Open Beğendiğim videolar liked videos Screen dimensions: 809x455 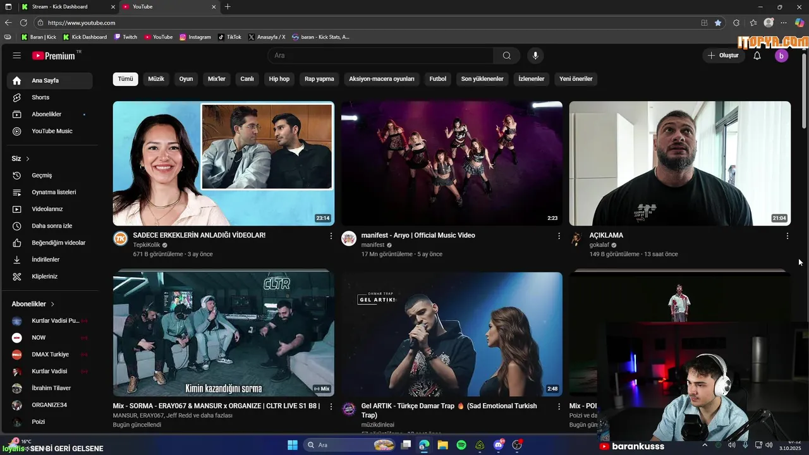pyautogui.click(x=50, y=243)
